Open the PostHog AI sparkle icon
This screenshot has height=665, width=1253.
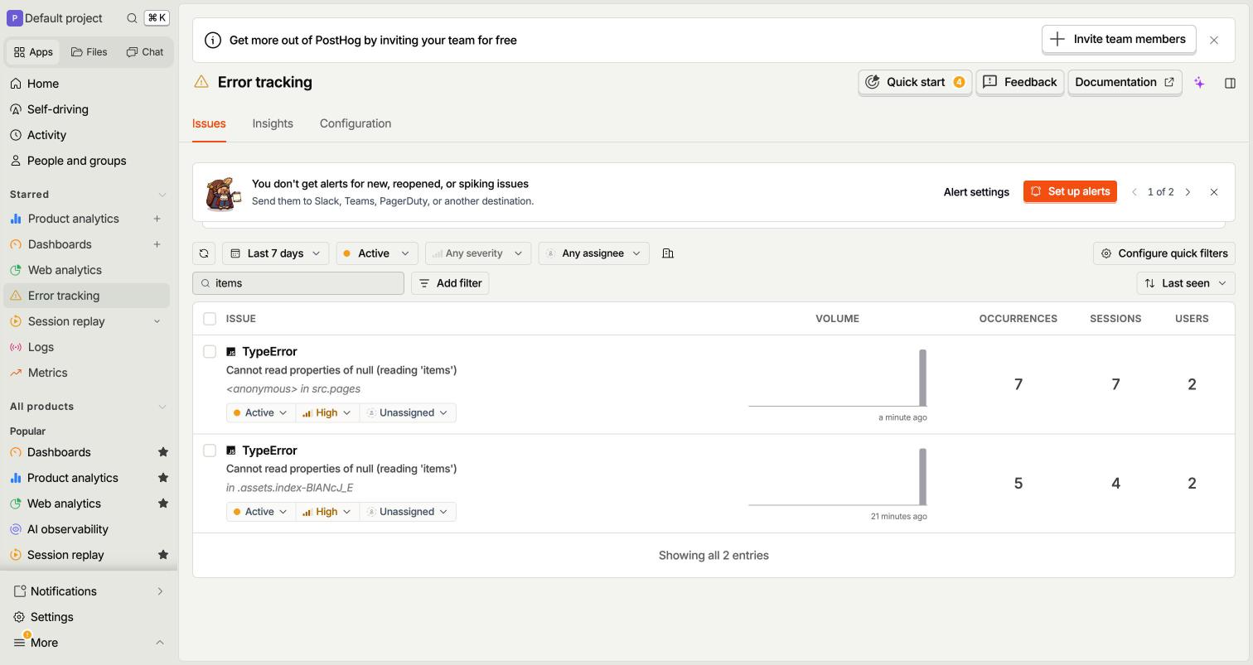coord(1199,83)
